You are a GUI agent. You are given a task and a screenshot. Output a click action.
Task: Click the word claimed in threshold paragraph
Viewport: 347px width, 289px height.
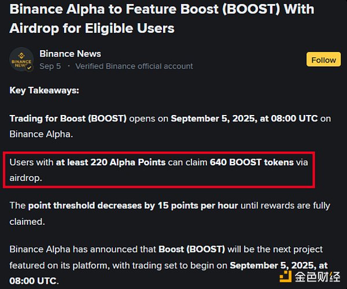coord(26,221)
